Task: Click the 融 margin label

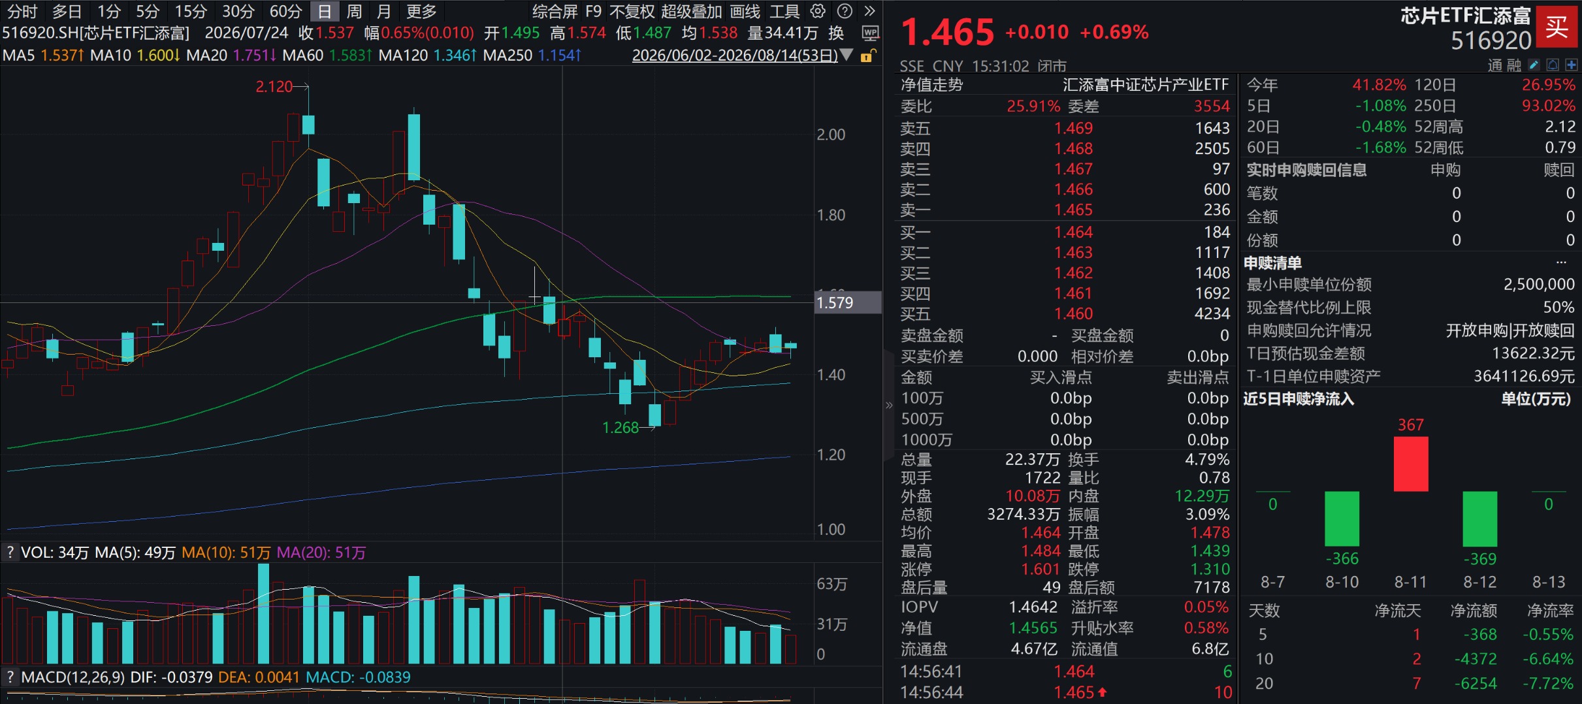Action: 1514,65
